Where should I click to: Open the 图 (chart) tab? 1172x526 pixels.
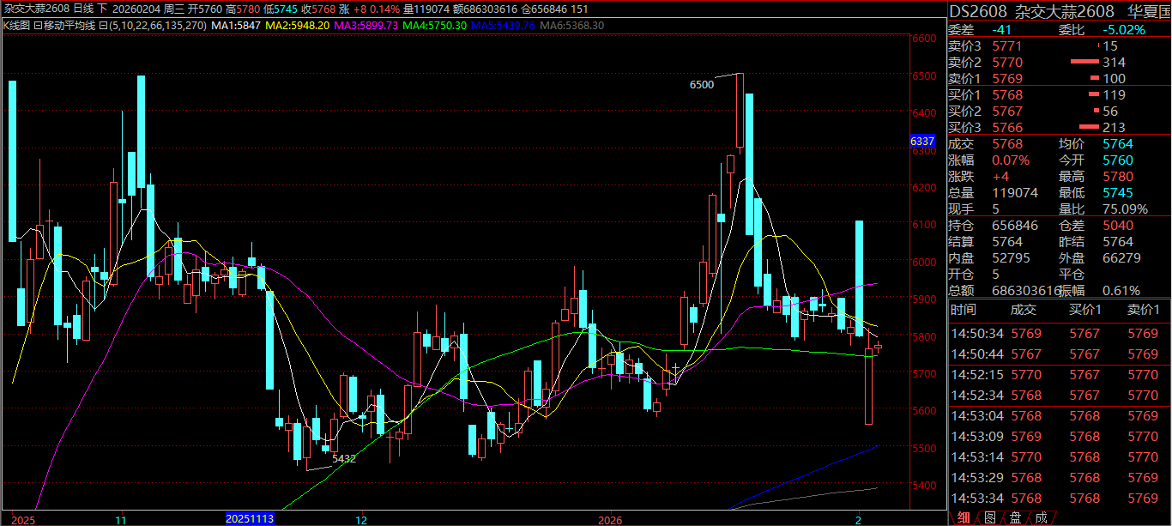990,517
